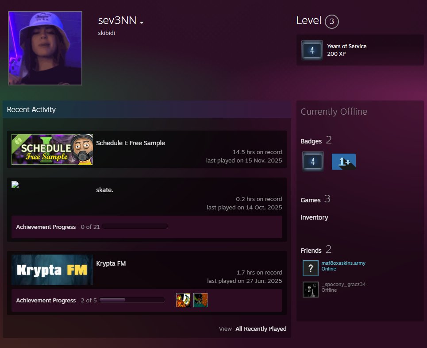
Task: Click the text '14.5 hrs on record'
Action: coord(257,152)
